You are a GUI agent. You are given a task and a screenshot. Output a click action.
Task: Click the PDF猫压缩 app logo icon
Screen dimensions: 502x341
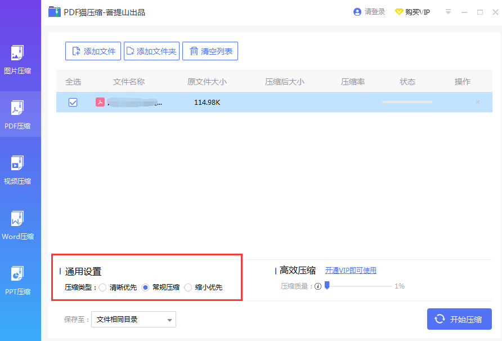tap(55, 12)
